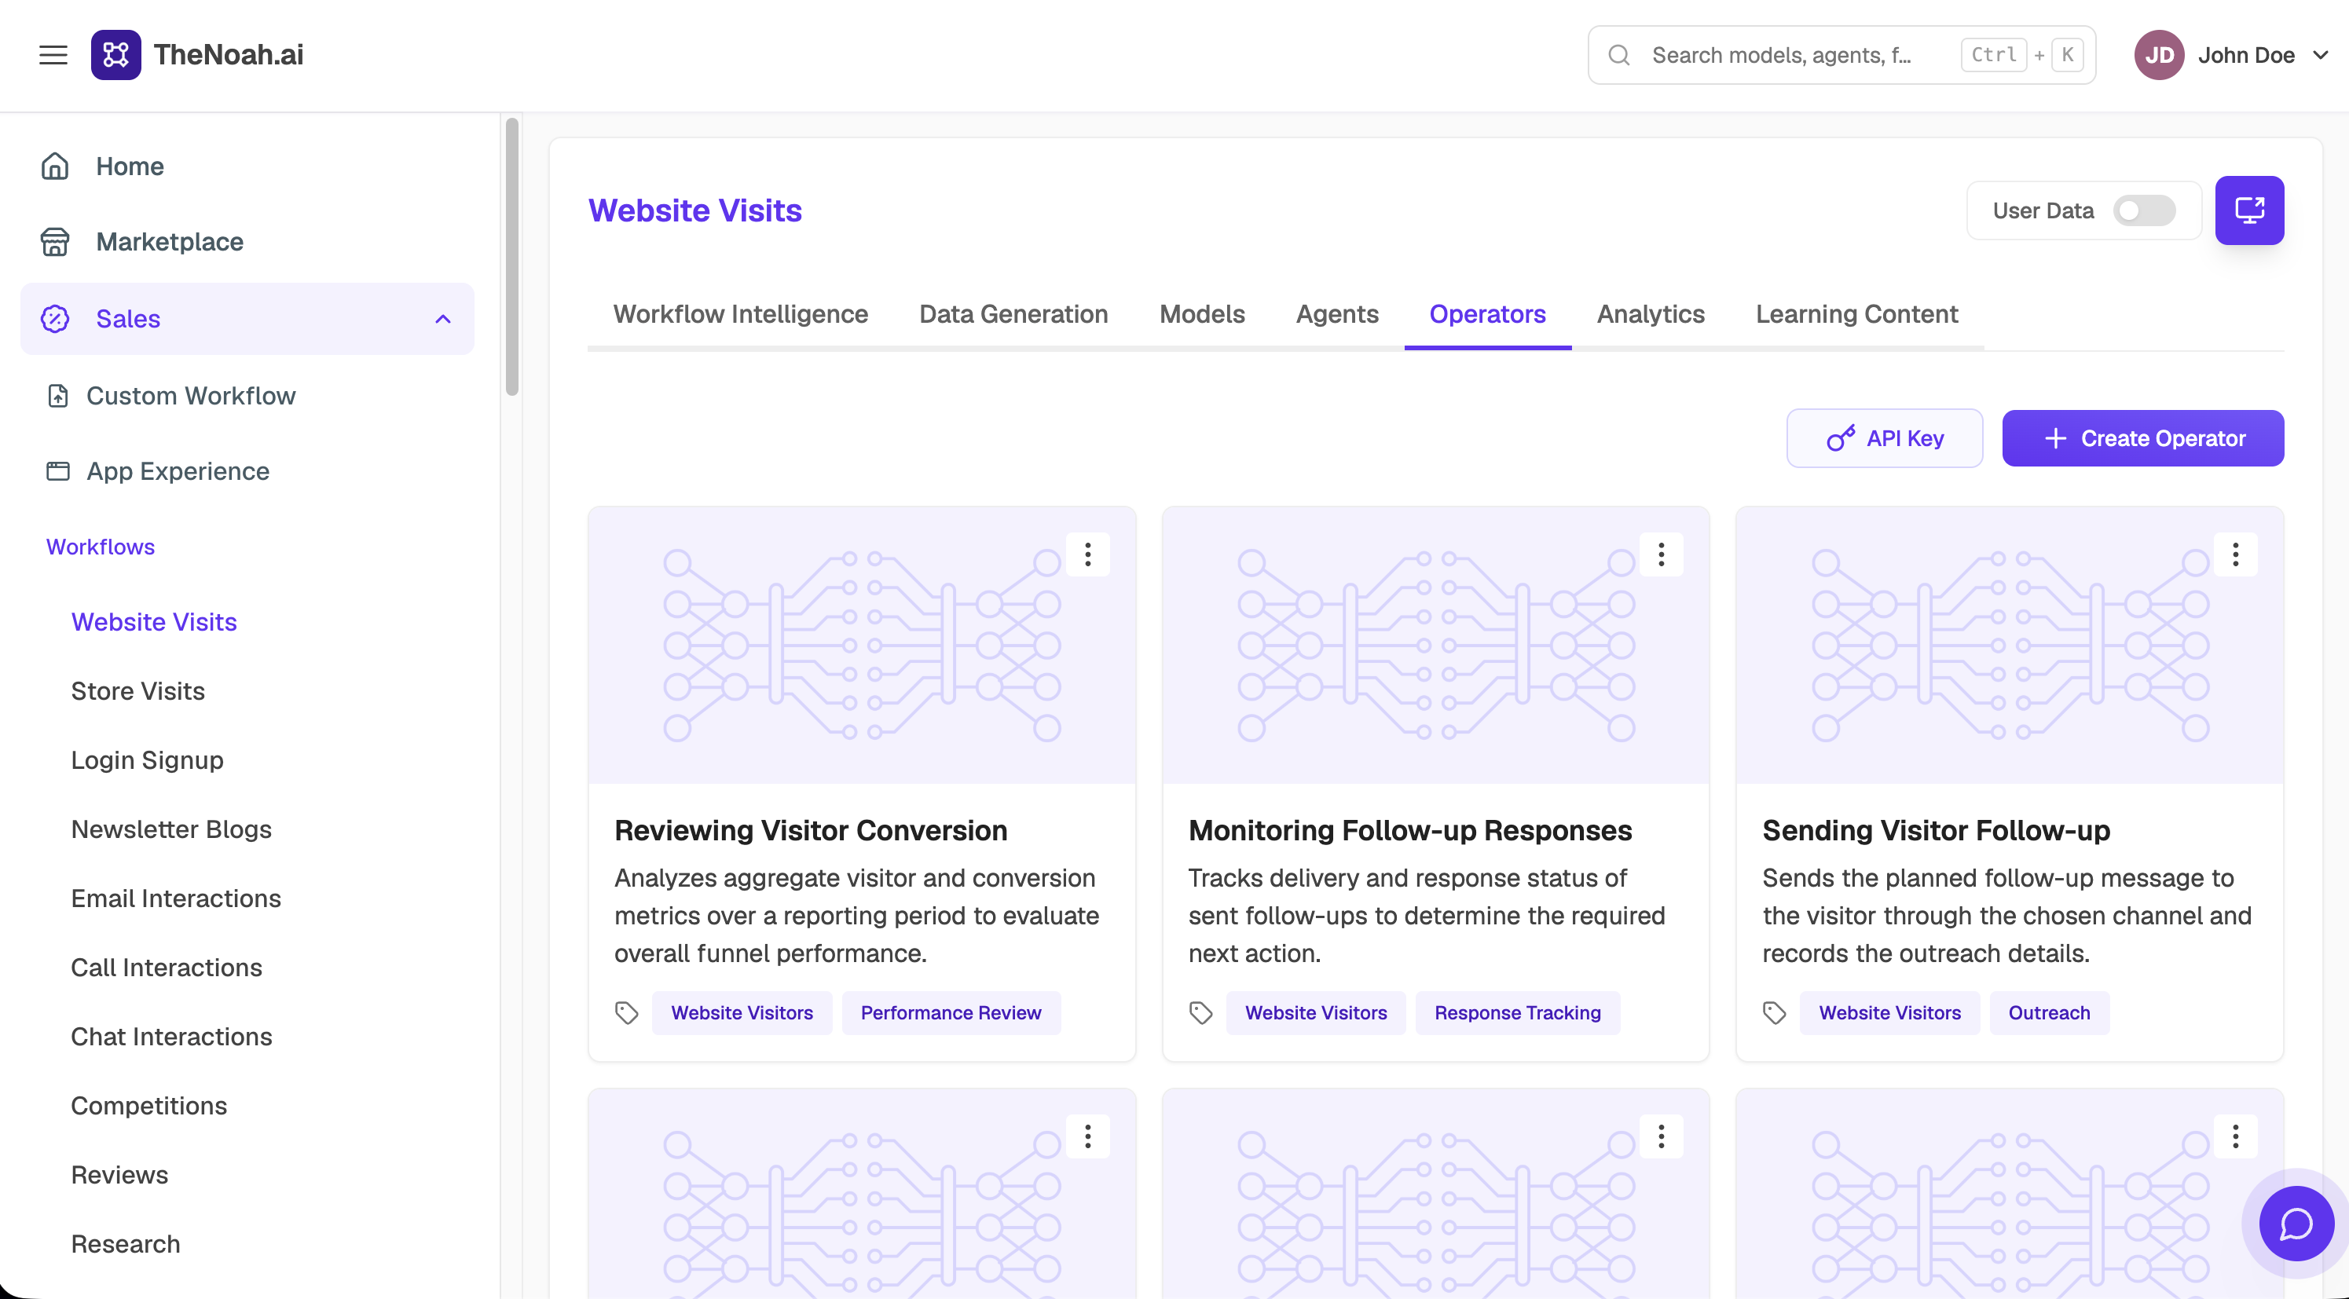
Task: Click the plus icon on Create Operator
Action: 2055,438
